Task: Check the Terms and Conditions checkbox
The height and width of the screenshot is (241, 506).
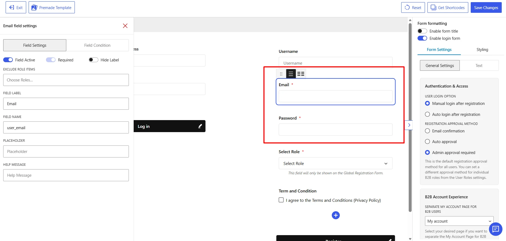Action: [x=281, y=200]
